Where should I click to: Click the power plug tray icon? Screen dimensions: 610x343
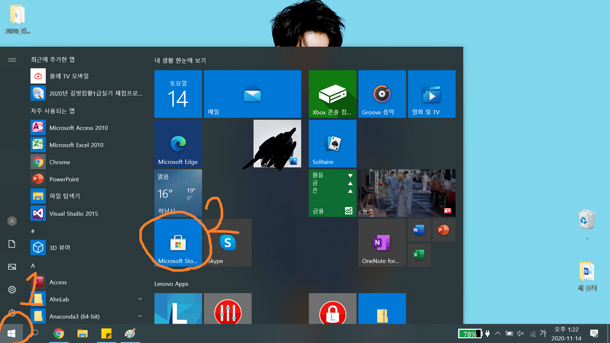click(488, 333)
